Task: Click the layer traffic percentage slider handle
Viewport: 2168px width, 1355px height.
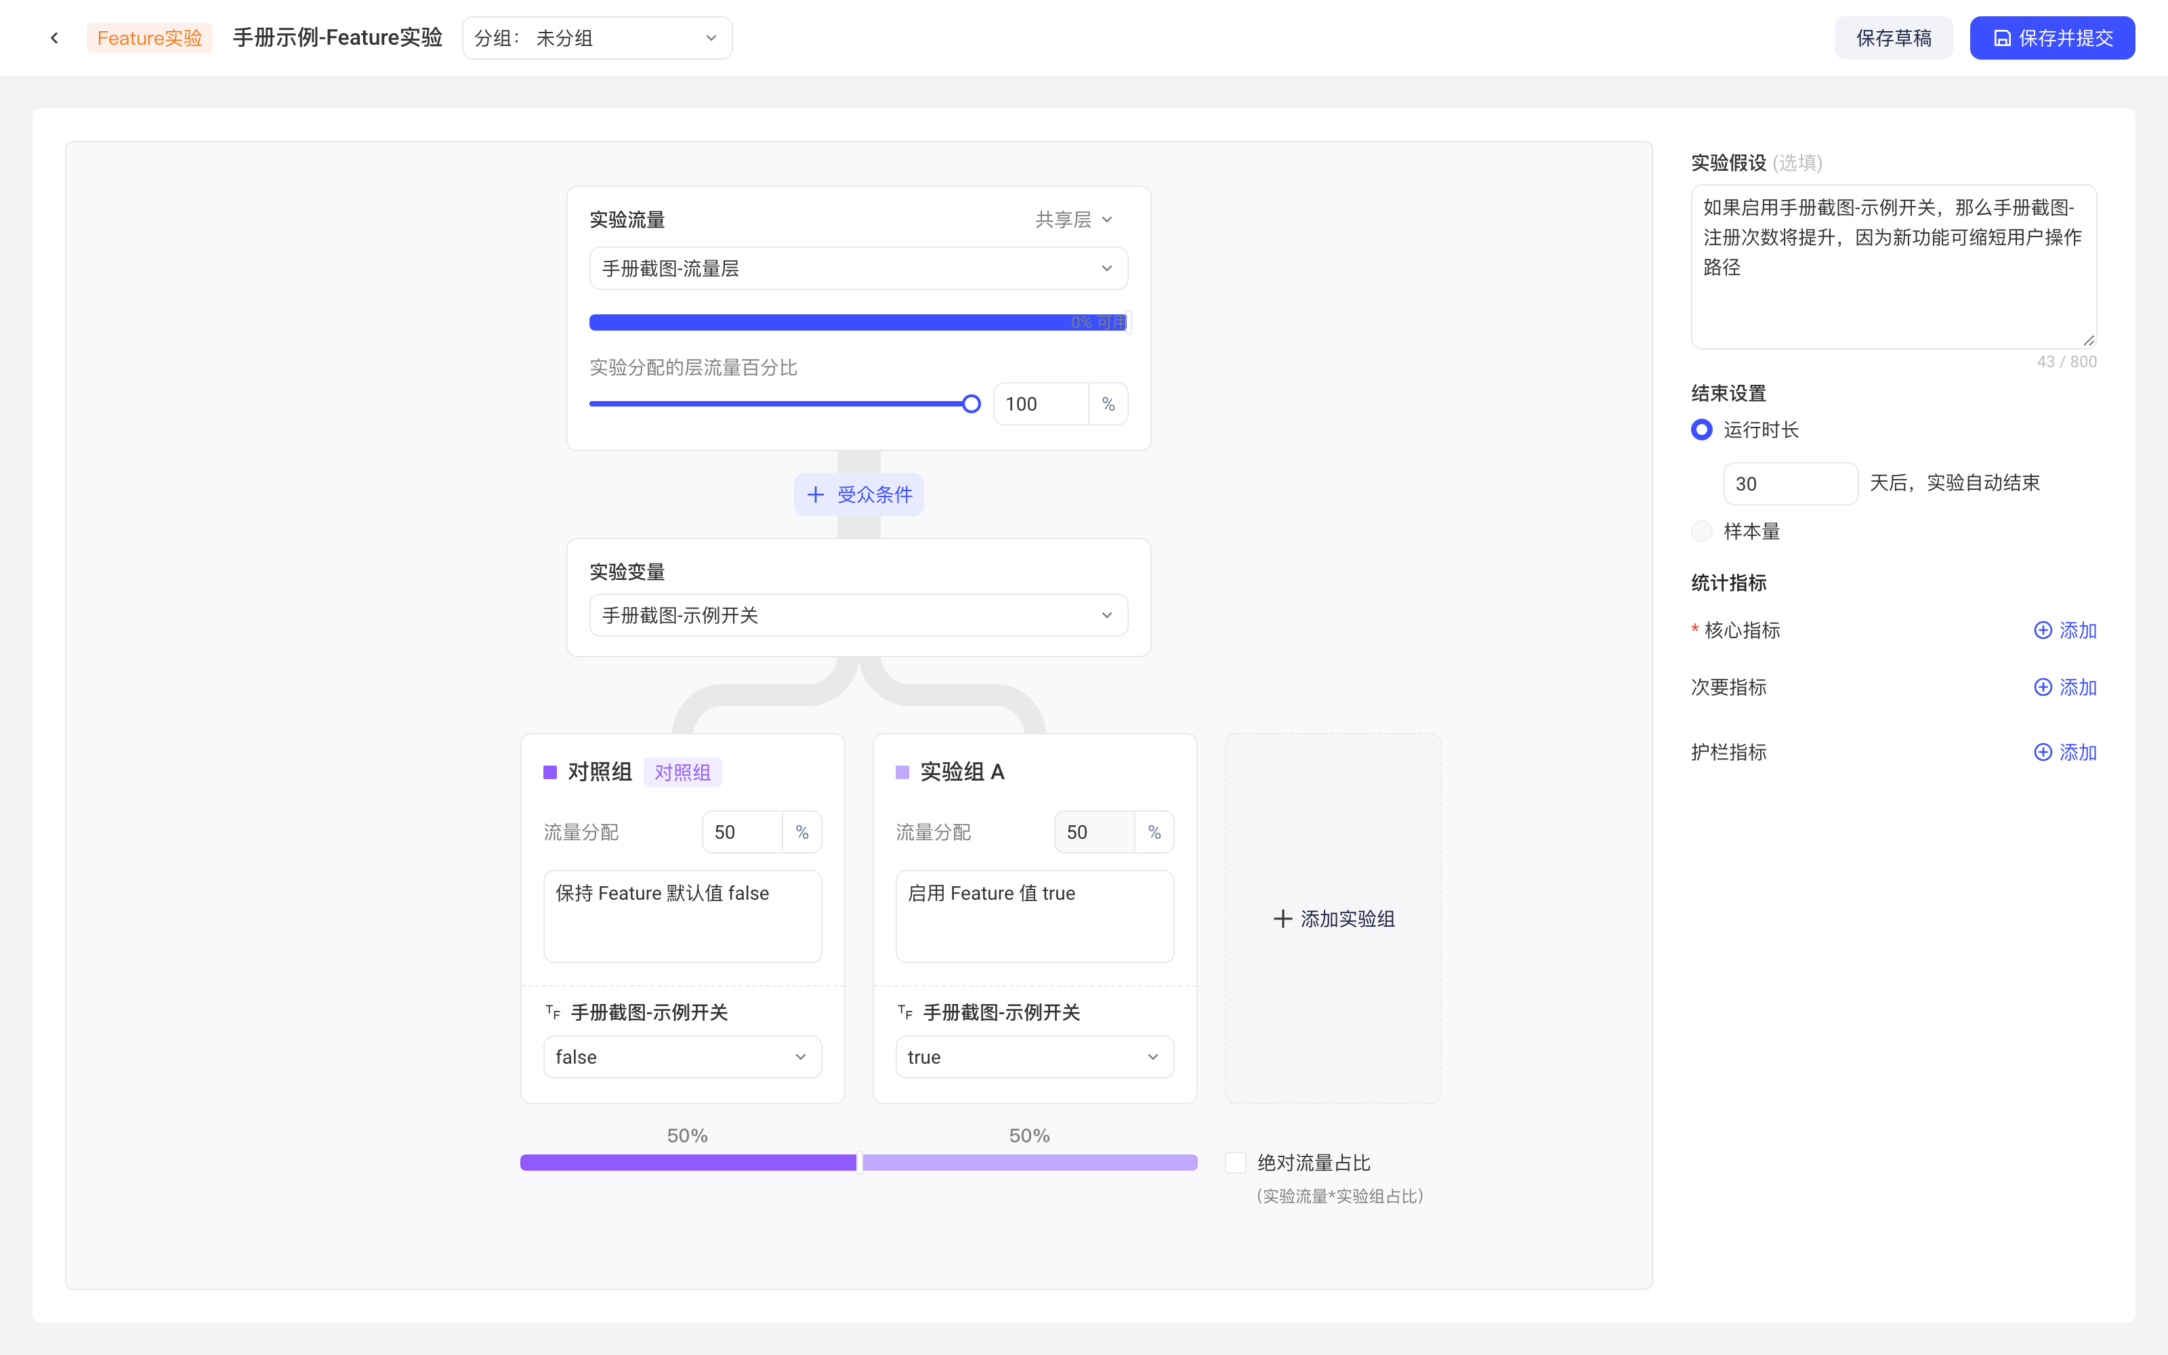Action: click(x=971, y=404)
